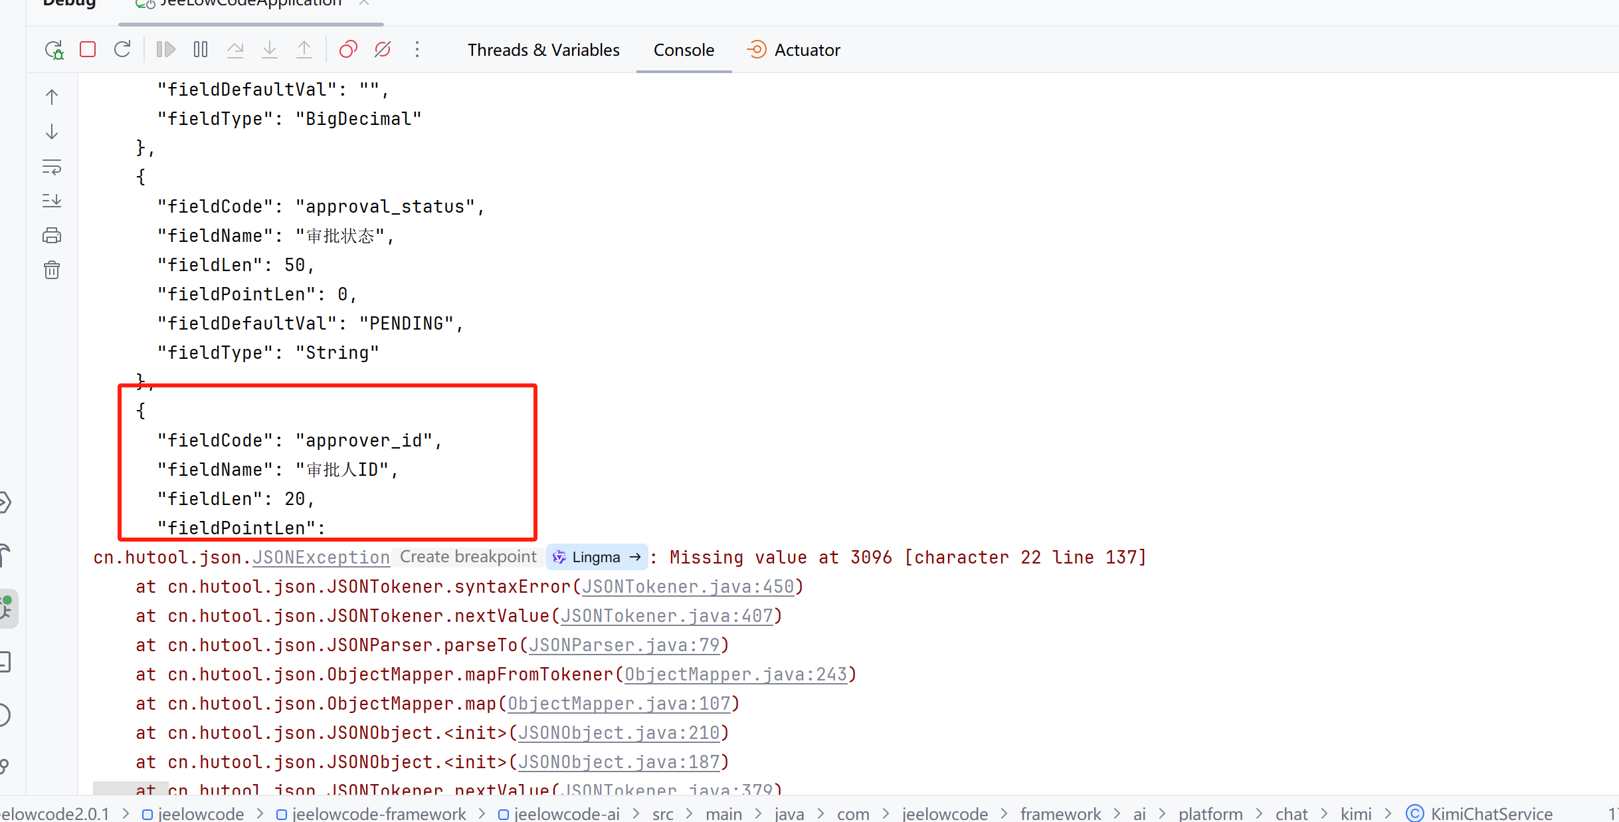Open Debug tool window sidebar icon
1619x822 pixels.
(x=7, y=608)
